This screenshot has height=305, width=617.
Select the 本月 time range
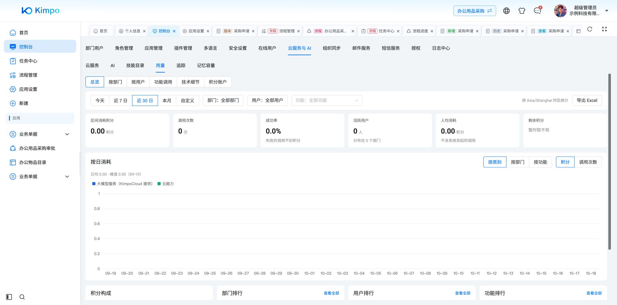[167, 100]
